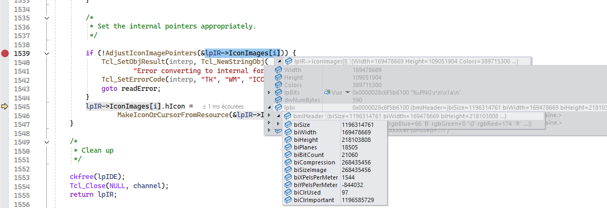Screen dimensions: 607x208
Task: Click the biClrImportant field cube icon
Action: click(288, 200)
